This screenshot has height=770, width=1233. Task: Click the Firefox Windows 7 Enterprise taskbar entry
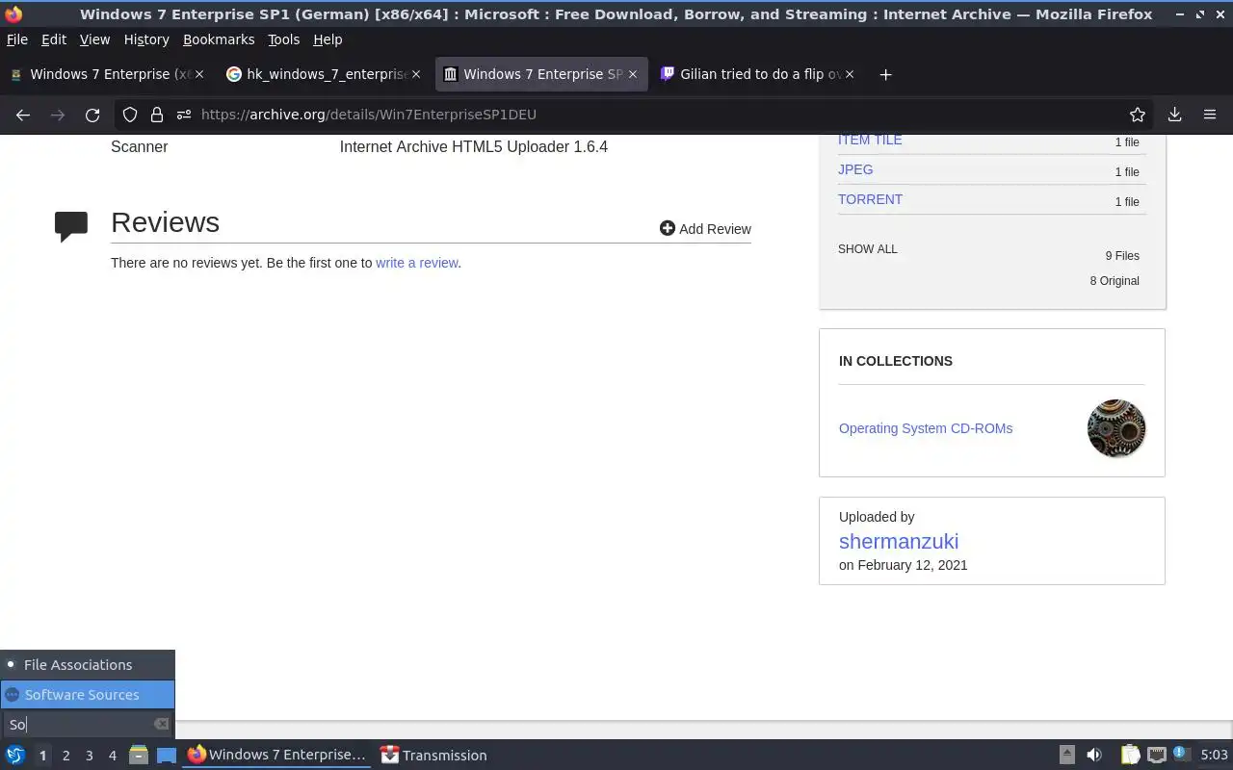click(277, 756)
